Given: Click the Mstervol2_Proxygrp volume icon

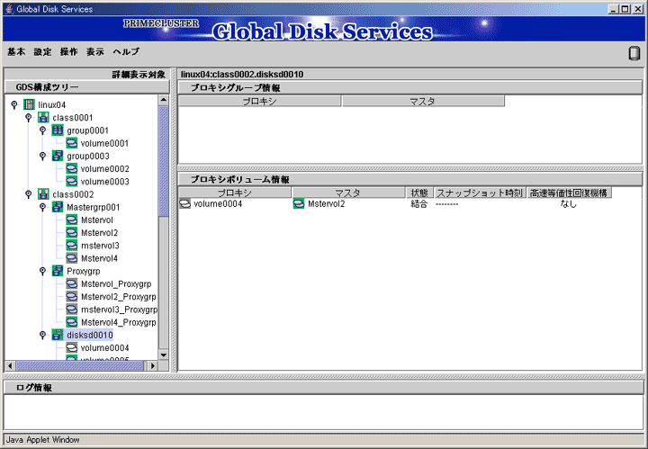Looking at the screenshot, I should click(x=71, y=297).
